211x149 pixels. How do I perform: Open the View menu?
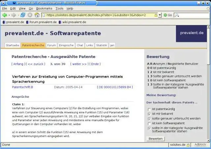[22, 9]
